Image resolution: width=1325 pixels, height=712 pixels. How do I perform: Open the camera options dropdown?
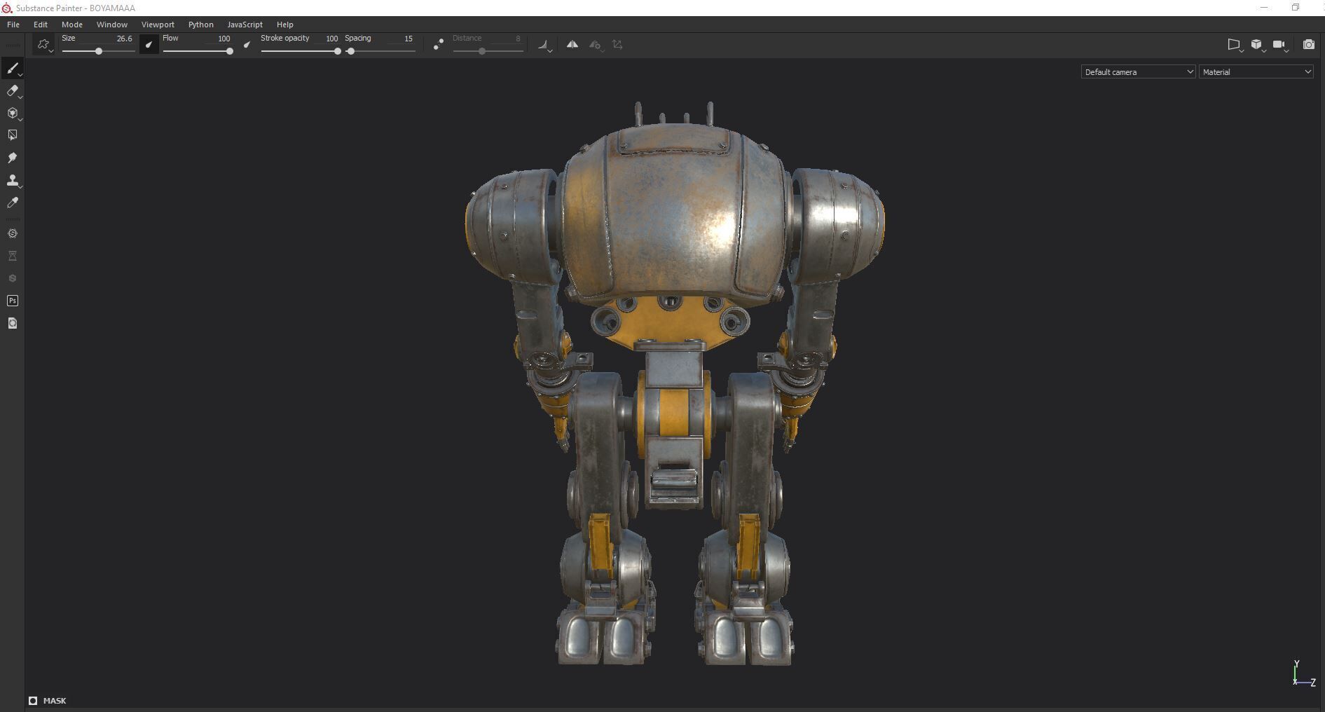click(1281, 46)
